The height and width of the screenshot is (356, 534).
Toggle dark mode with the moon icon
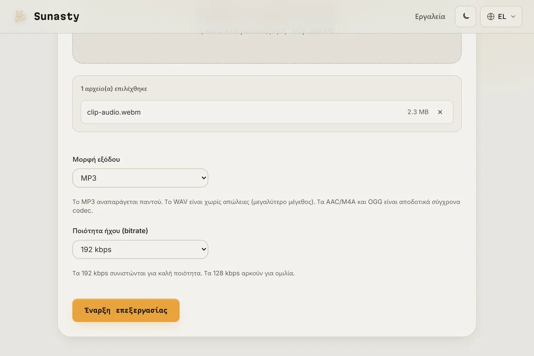point(466,17)
